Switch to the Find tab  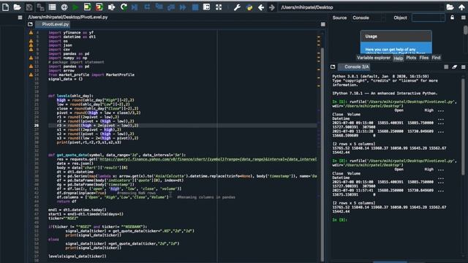[436, 58]
